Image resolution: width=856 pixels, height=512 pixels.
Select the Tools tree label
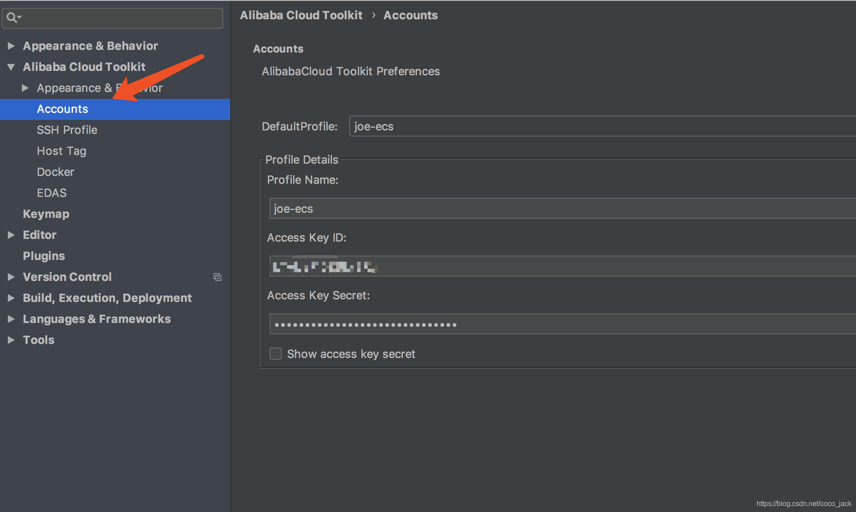(x=39, y=340)
